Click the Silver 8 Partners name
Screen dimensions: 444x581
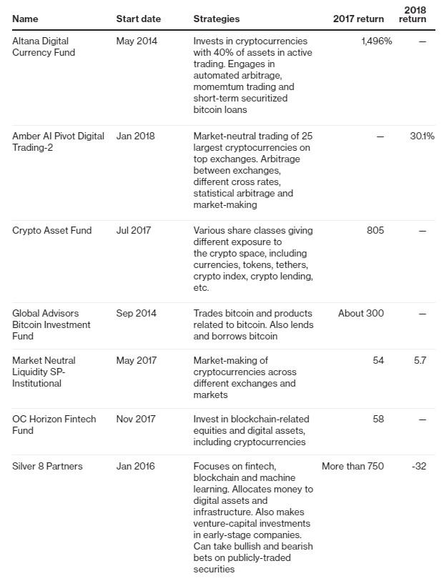47,466
